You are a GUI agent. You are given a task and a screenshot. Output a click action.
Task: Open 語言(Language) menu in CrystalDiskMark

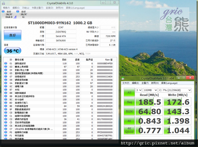(169, 83)
